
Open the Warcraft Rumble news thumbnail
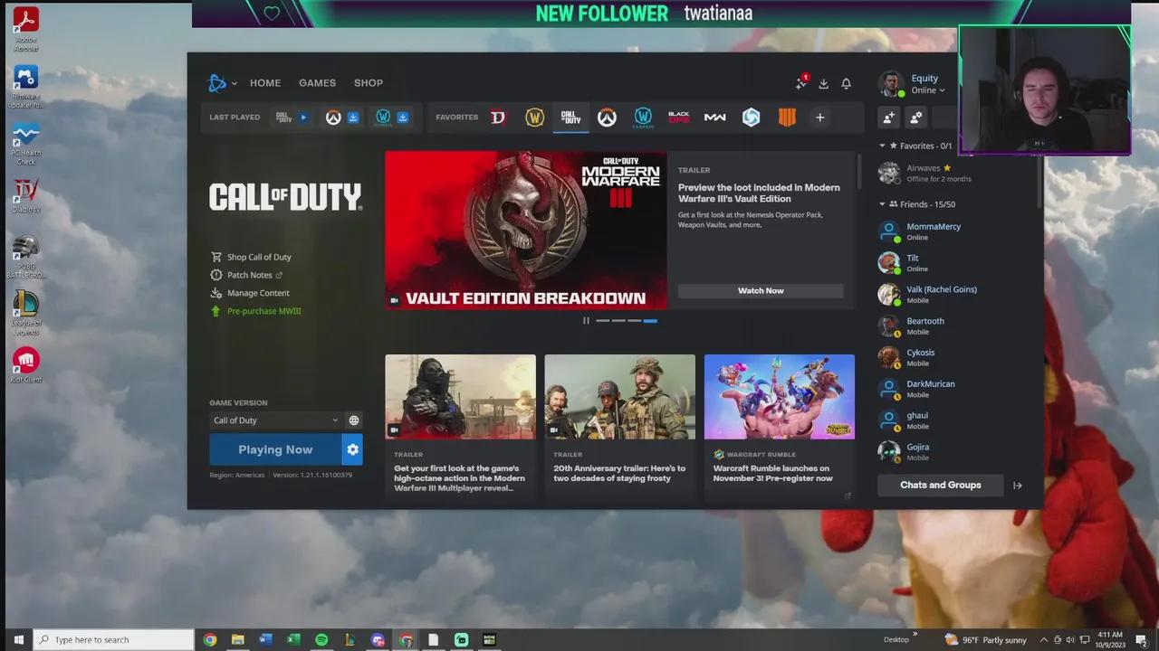coord(779,397)
